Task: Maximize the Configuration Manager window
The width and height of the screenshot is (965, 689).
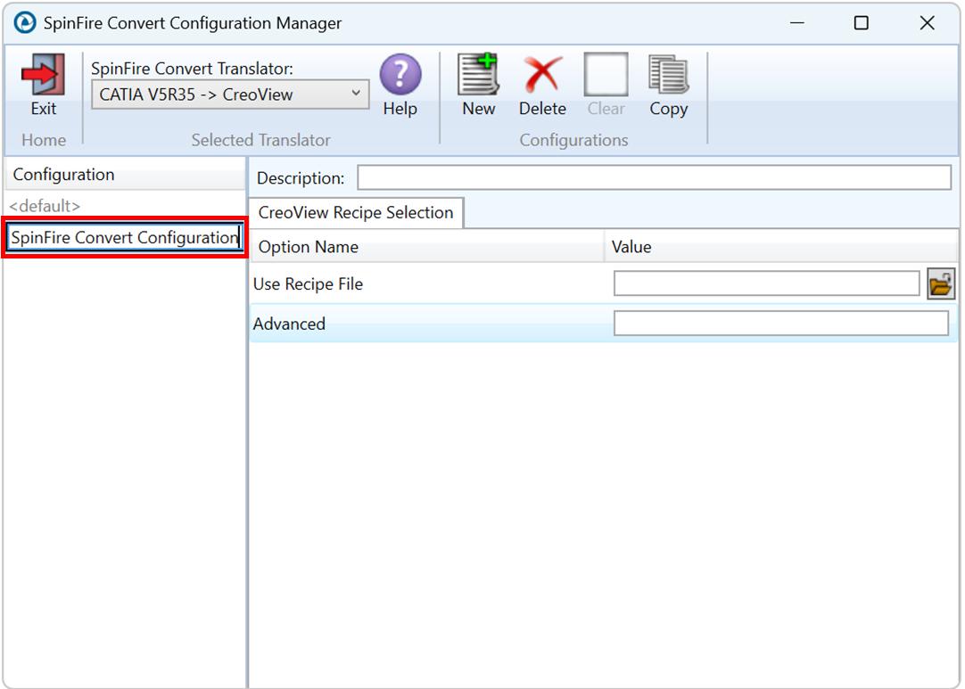Action: coord(861,23)
